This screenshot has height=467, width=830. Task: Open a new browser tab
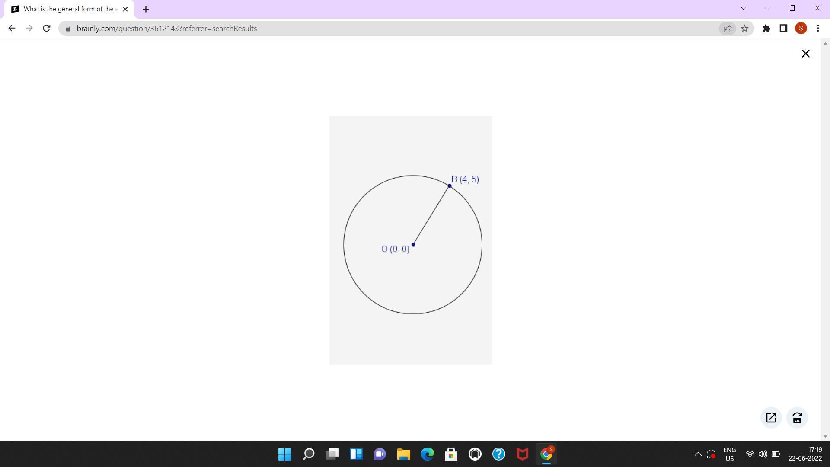pos(146,9)
